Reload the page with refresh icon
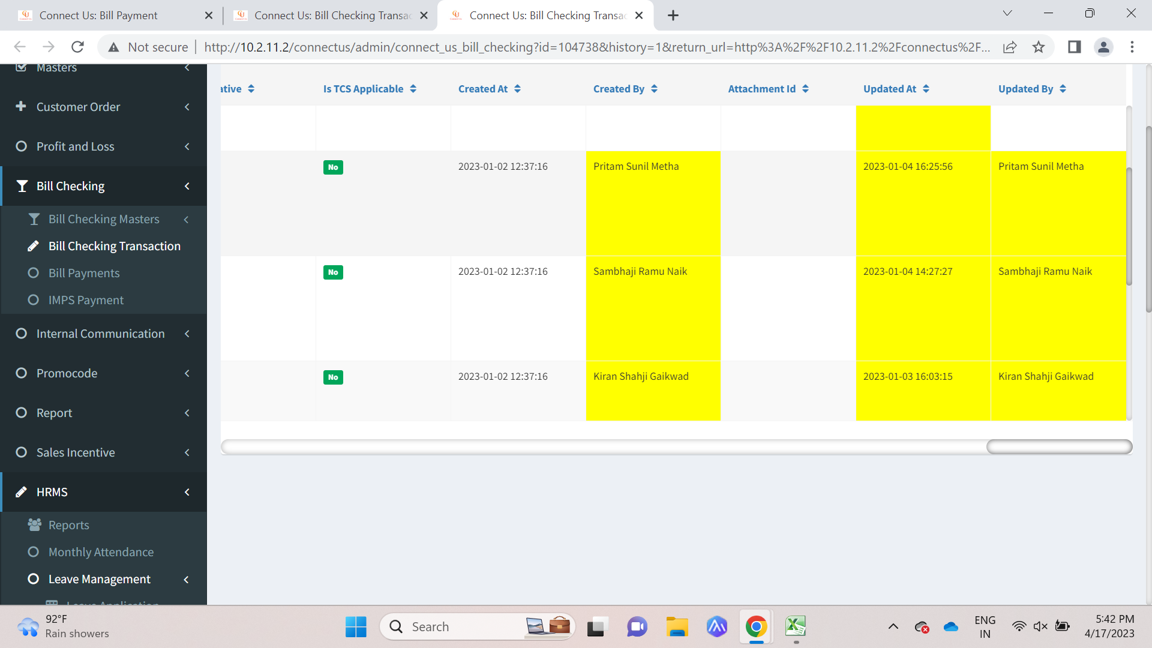This screenshot has width=1152, height=648. [77, 47]
